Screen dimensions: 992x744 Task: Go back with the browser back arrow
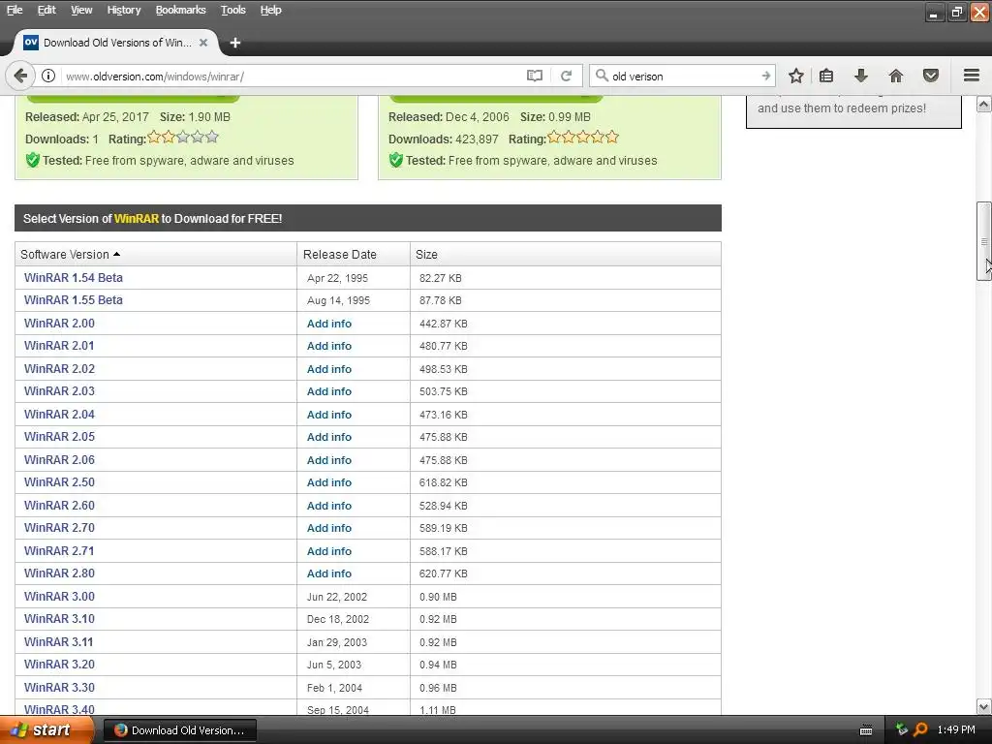[20, 76]
